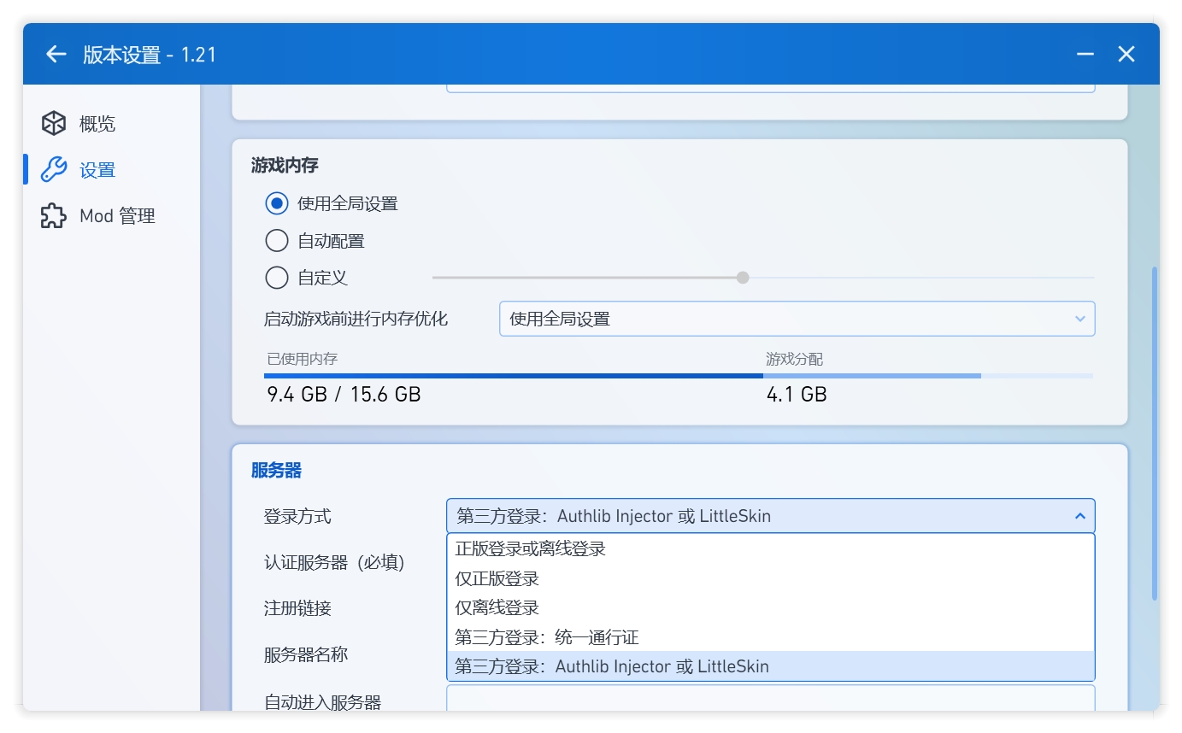Switch to the Mod 管理 page
The width and height of the screenshot is (1182, 733).
[x=116, y=215]
